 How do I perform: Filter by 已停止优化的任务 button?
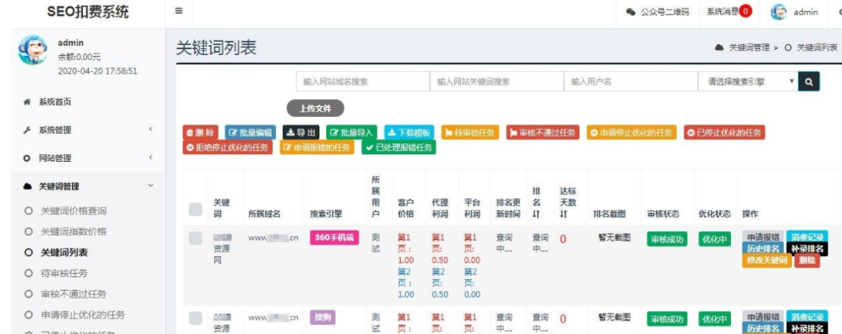tap(724, 132)
